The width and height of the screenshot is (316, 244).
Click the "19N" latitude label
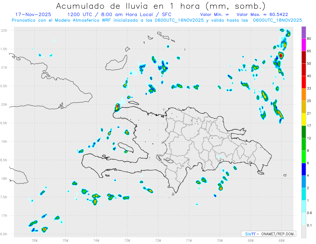[4, 142]
